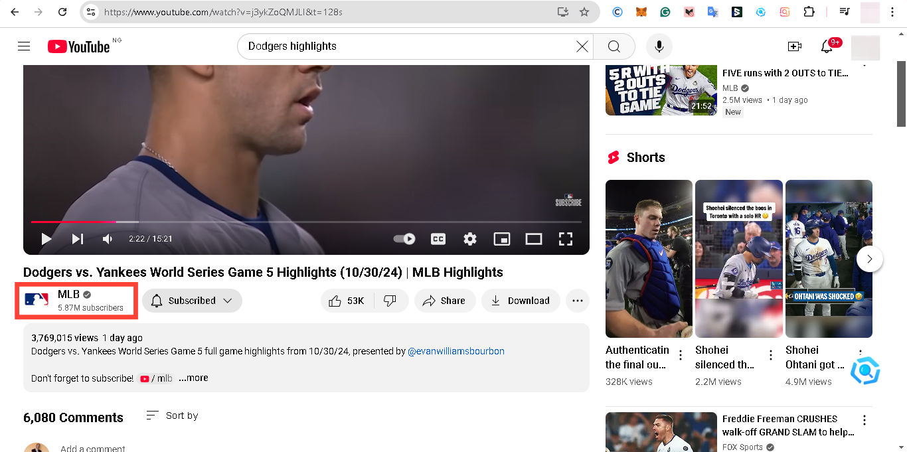Viewport: 907px width, 452px height.
Task: Open player settings gear
Action: point(470,239)
